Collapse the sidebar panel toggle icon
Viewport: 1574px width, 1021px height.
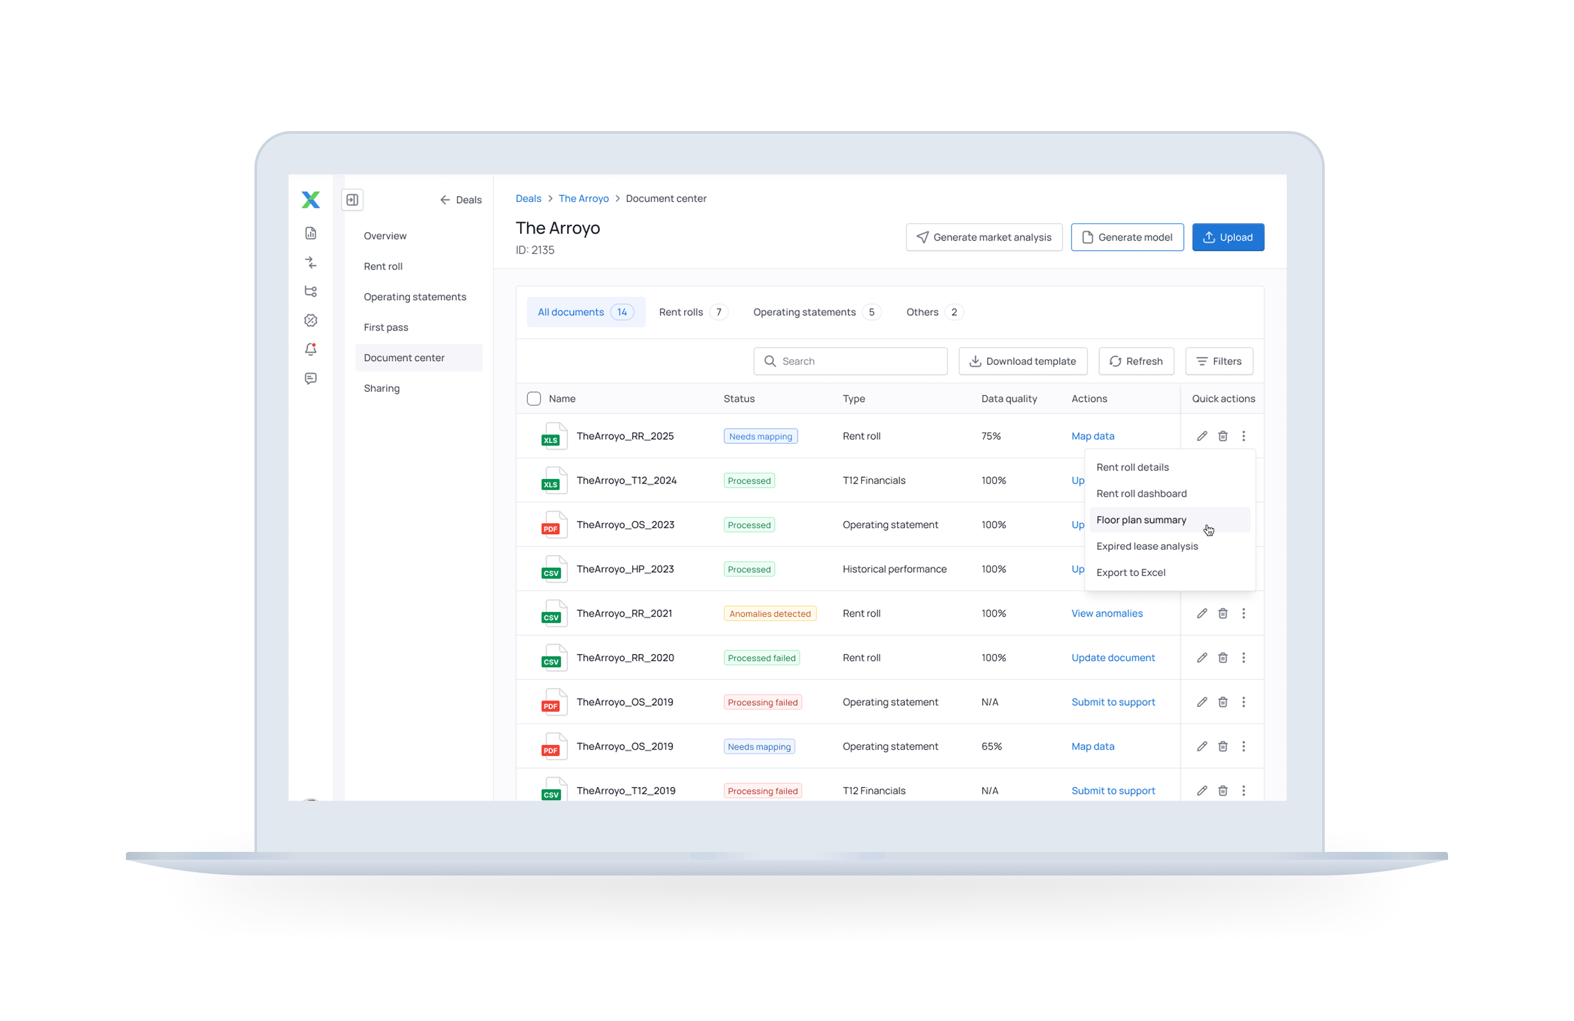pyautogui.click(x=352, y=200)
